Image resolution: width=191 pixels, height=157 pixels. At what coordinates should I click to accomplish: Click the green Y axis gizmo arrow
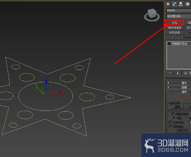(x=37, y=88)
